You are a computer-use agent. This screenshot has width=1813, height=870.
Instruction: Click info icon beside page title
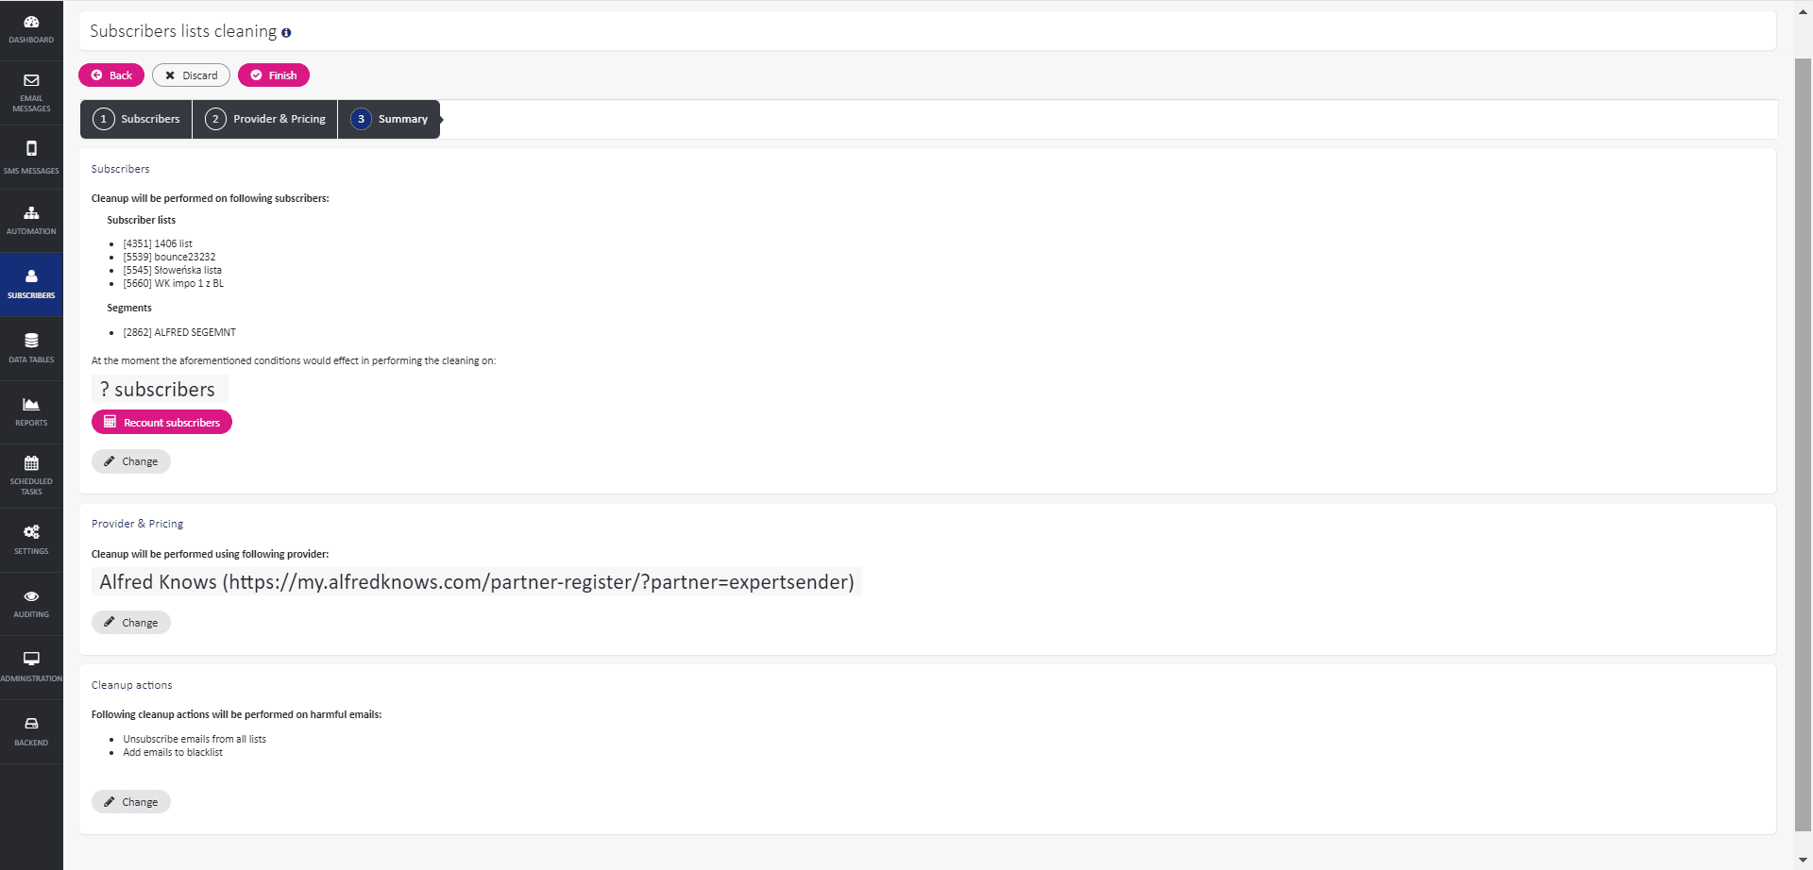point(286,33)
